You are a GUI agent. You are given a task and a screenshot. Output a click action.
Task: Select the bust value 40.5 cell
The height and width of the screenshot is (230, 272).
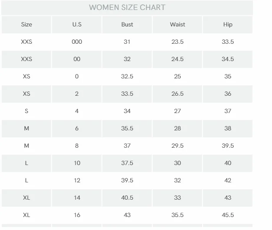[127, 198]
